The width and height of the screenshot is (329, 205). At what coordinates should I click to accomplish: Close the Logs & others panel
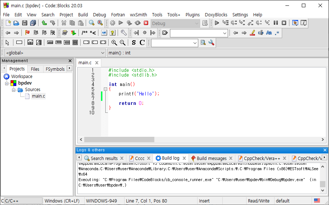tap(325, 150)
